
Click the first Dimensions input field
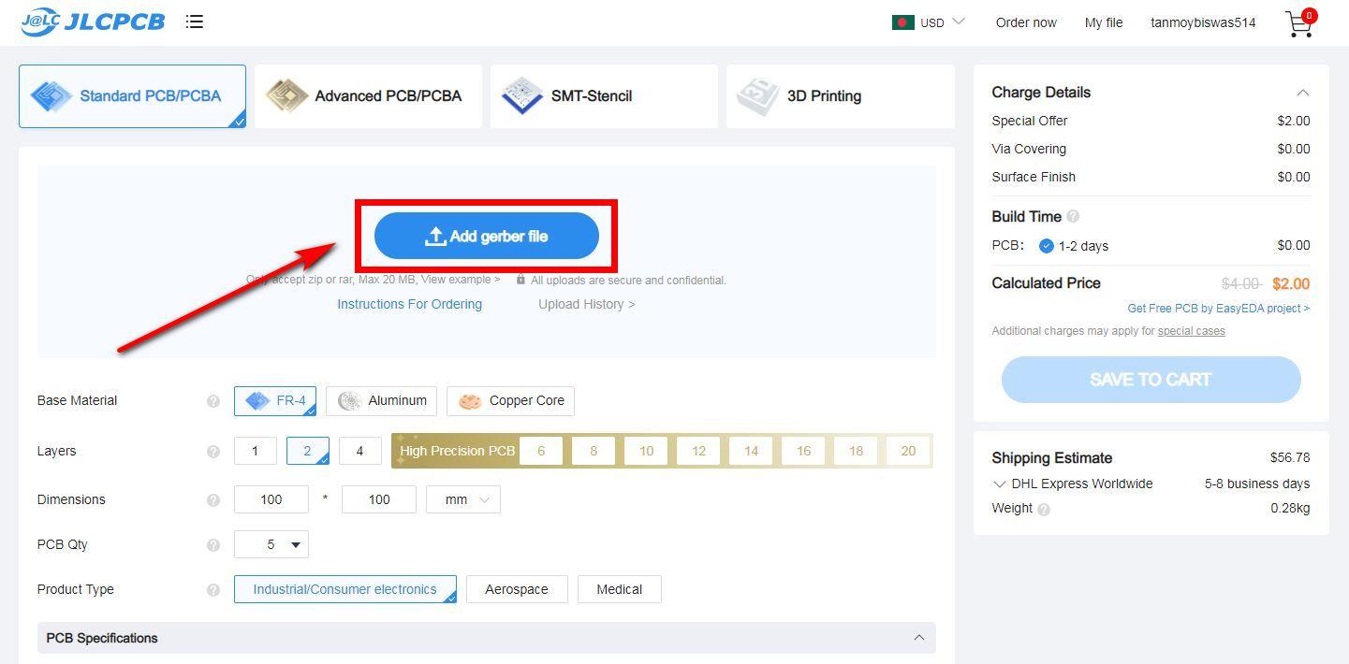coord(271,499)
